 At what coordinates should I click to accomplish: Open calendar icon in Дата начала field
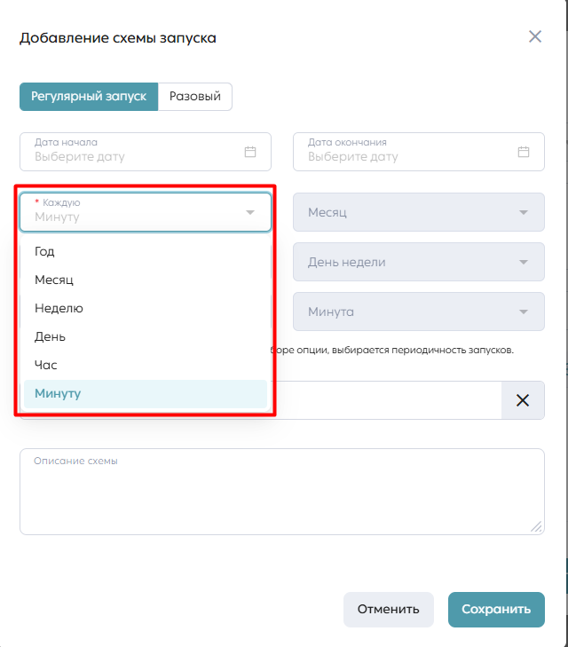pos(250,152)
